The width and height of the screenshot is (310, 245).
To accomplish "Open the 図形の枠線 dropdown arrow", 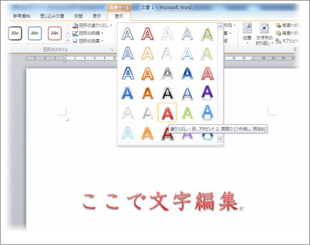I will coord(102,33).
